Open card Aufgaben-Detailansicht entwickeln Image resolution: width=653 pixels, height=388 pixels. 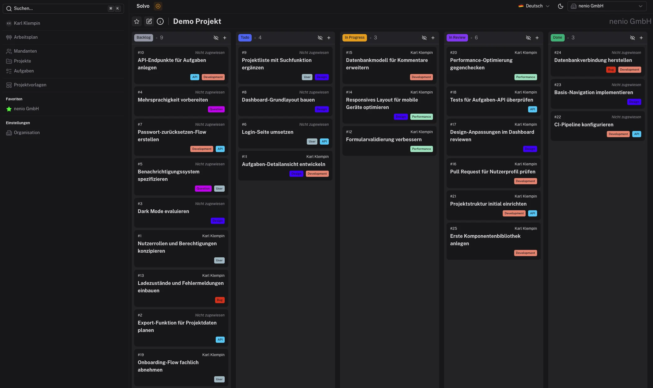(x=285, y=165)
